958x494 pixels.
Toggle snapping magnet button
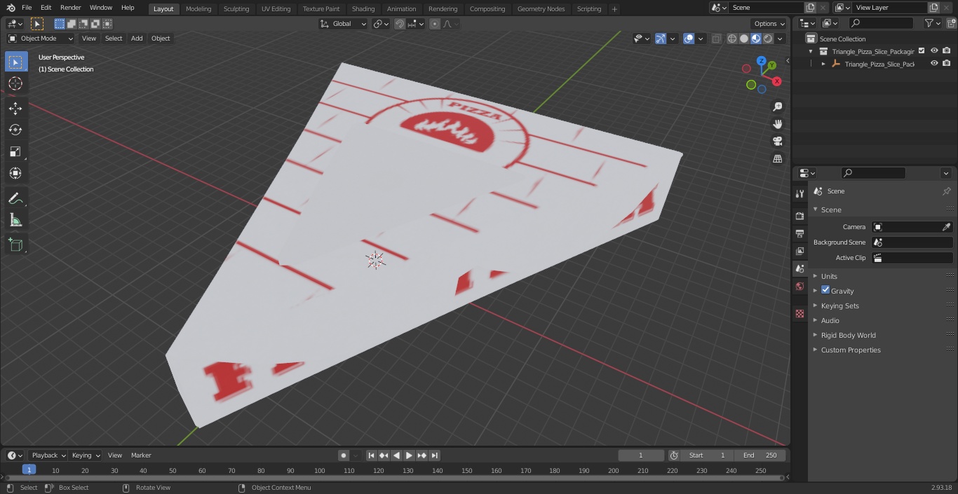click(400, 24)
